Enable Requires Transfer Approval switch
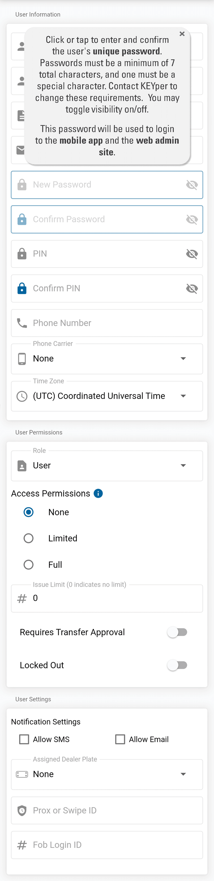Viewport: 214px width, 881px height. [177, 632]
